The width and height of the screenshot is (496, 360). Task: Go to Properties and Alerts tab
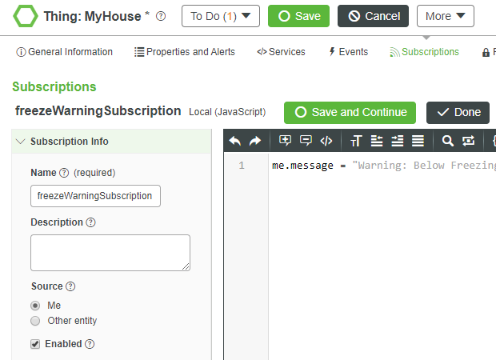pyautogui.click(x=185, y=52)
